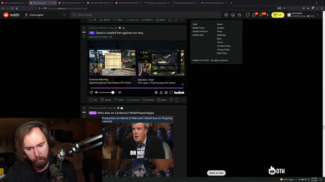
Task: Replay the Twitch clip
Action: (91, 93)
